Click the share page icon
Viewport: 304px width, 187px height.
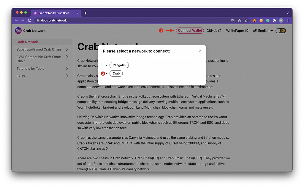point(240,20)
